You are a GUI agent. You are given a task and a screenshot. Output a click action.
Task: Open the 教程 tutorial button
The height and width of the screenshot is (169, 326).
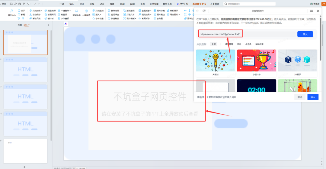(x=21, y=14)
